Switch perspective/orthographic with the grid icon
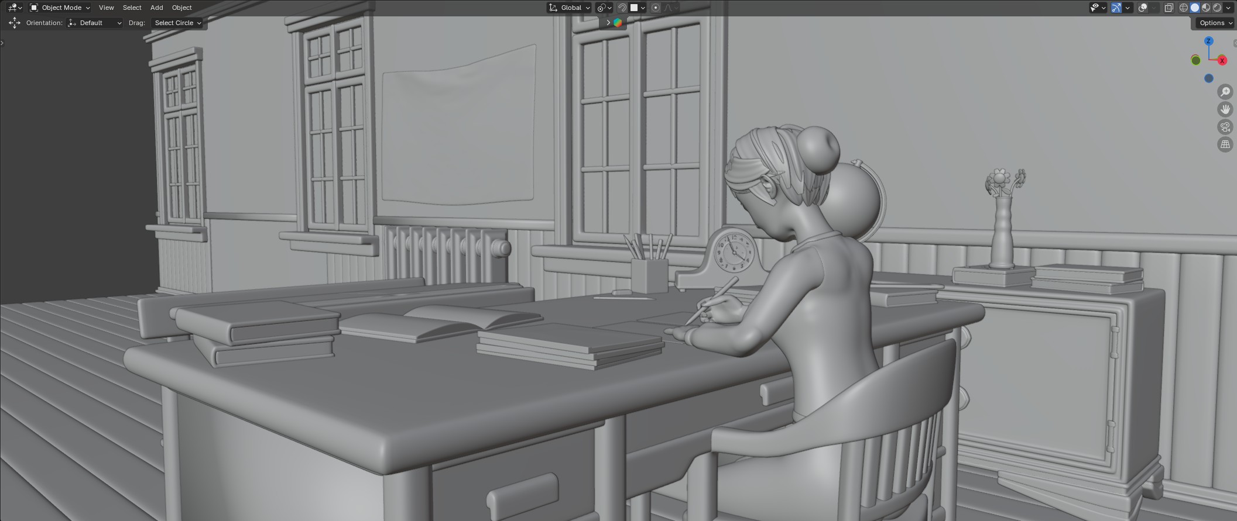This screenshot has width=1237, height=521. [1225, 144]
